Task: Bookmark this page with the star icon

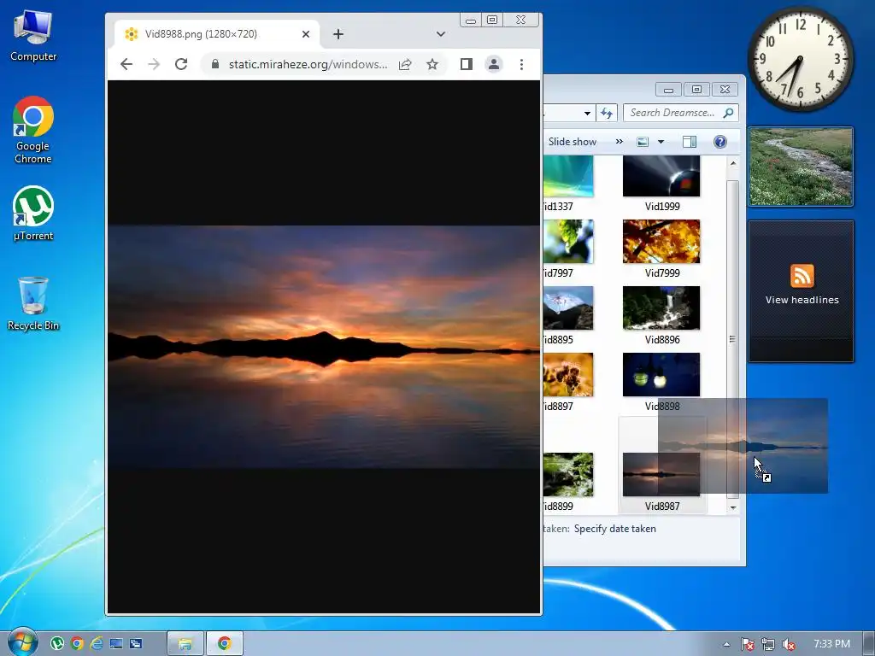Action: pyautogui.click(x=432, y=64)
